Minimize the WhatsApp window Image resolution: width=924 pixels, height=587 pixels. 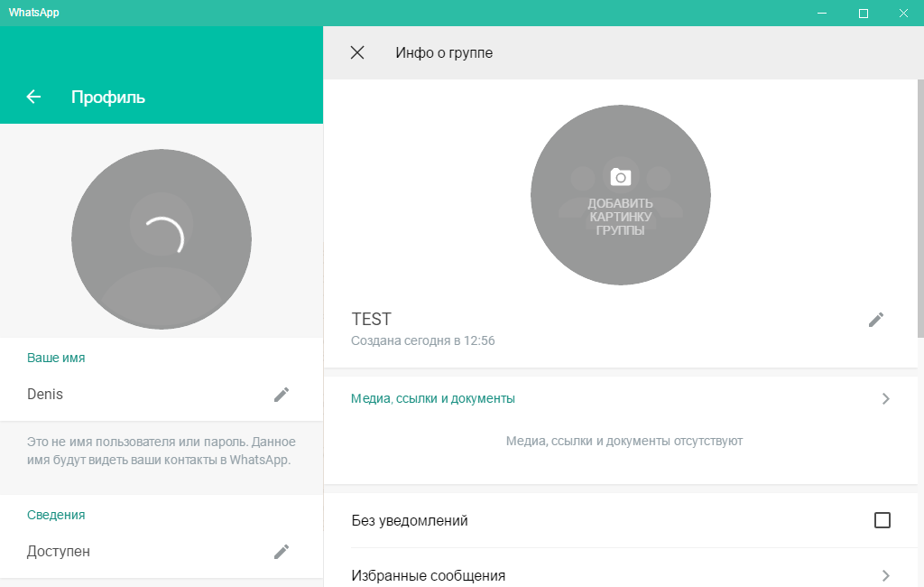coord(822,13)
